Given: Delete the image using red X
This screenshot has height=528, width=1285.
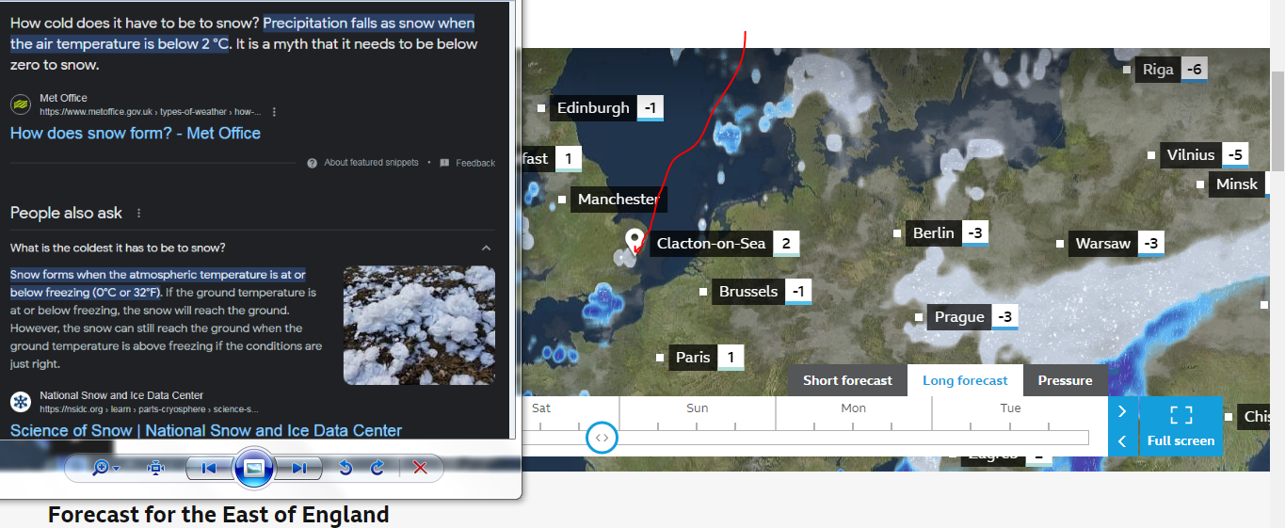Looking at the screenshot, I should (421, 468).
